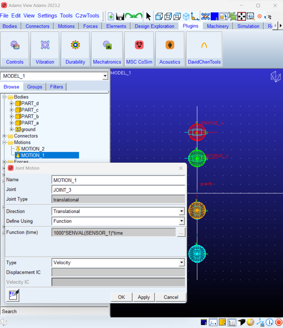
Task: Collapse the Bodies tree folder
Action: pyautogui.click(x=4, y=97)
